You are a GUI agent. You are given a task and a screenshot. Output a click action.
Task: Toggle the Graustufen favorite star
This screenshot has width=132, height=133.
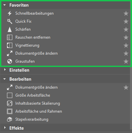pos(126,61)
